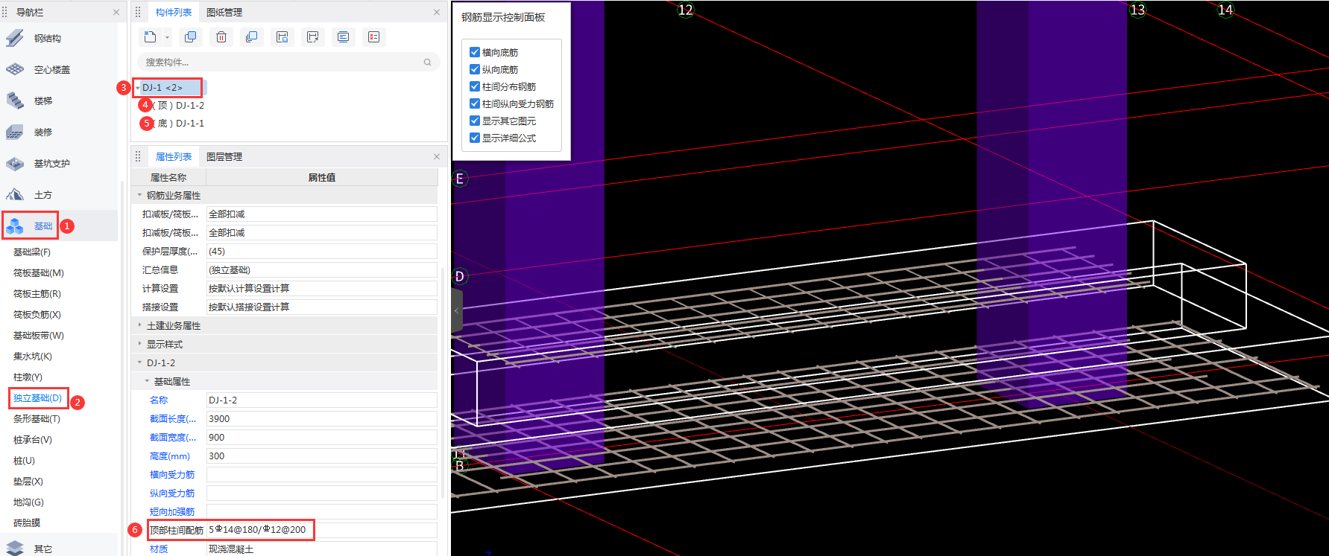Open new component dropdown arrow
1329x556 pixels.
168,37
